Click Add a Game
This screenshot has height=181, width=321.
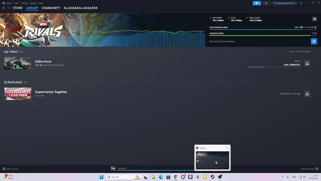[x=10, y=169]
